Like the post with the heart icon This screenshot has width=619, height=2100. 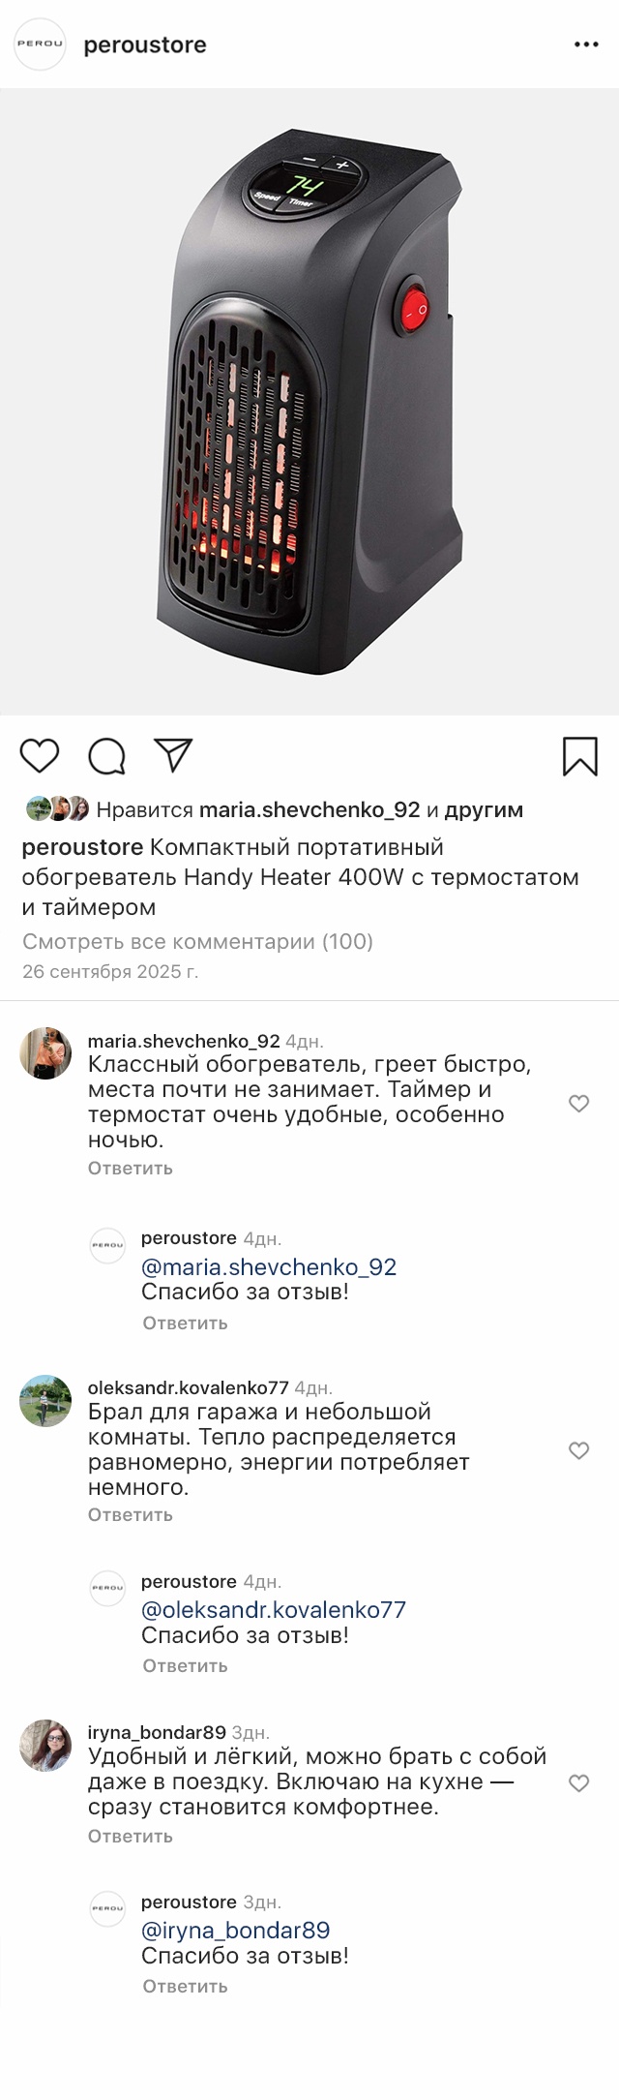point(40,756)
